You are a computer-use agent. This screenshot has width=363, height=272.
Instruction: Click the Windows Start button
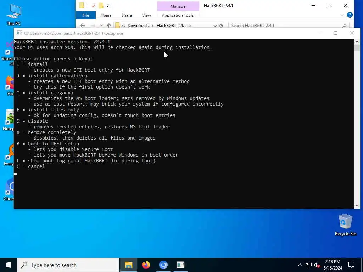(x=9, y=265)
